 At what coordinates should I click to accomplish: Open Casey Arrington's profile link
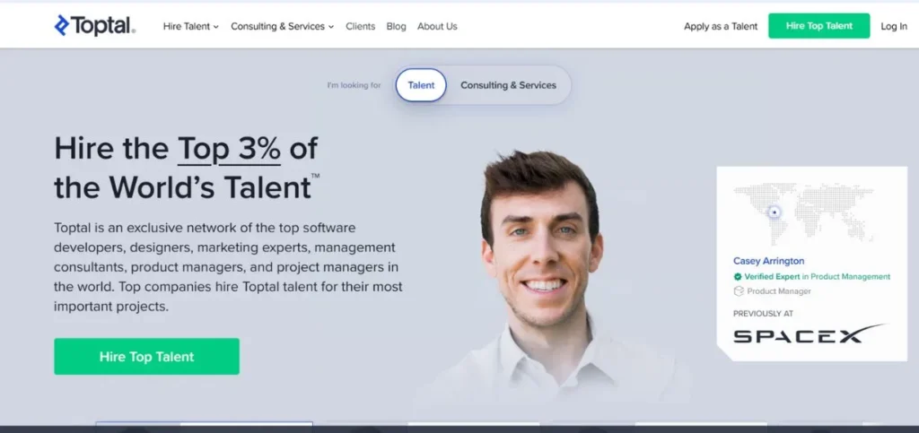pos(768,261)
